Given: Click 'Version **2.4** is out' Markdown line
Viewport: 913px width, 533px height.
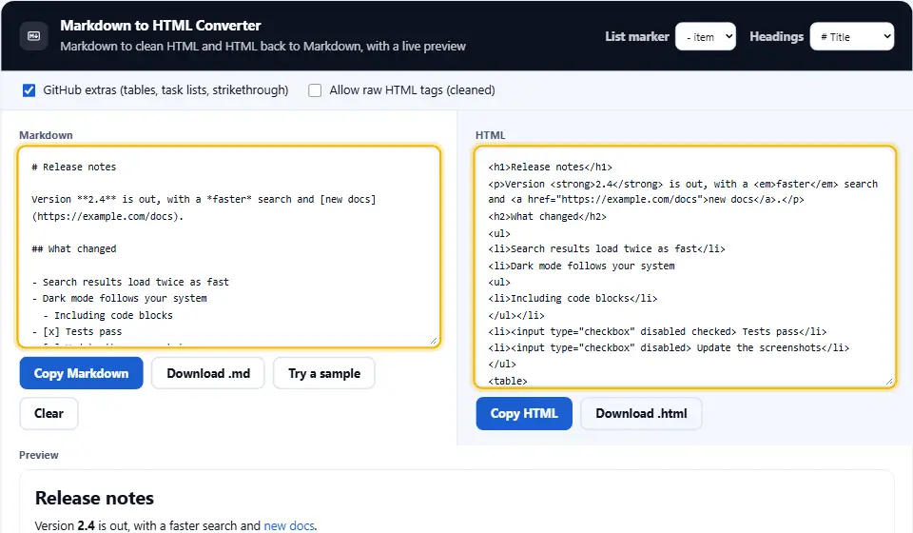Looking at the screenshot, I should click(x=204, y=199).
